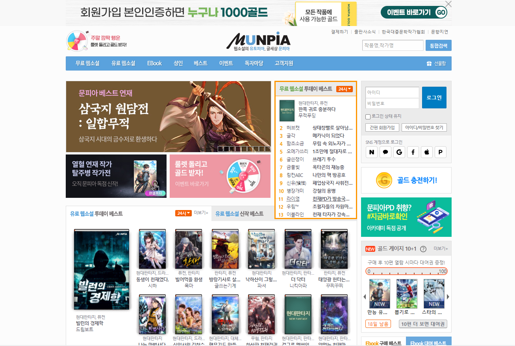This screenshot has width=515, height=346.
Task: Select first slide indicator on main banner
Action: coord(220,149)
